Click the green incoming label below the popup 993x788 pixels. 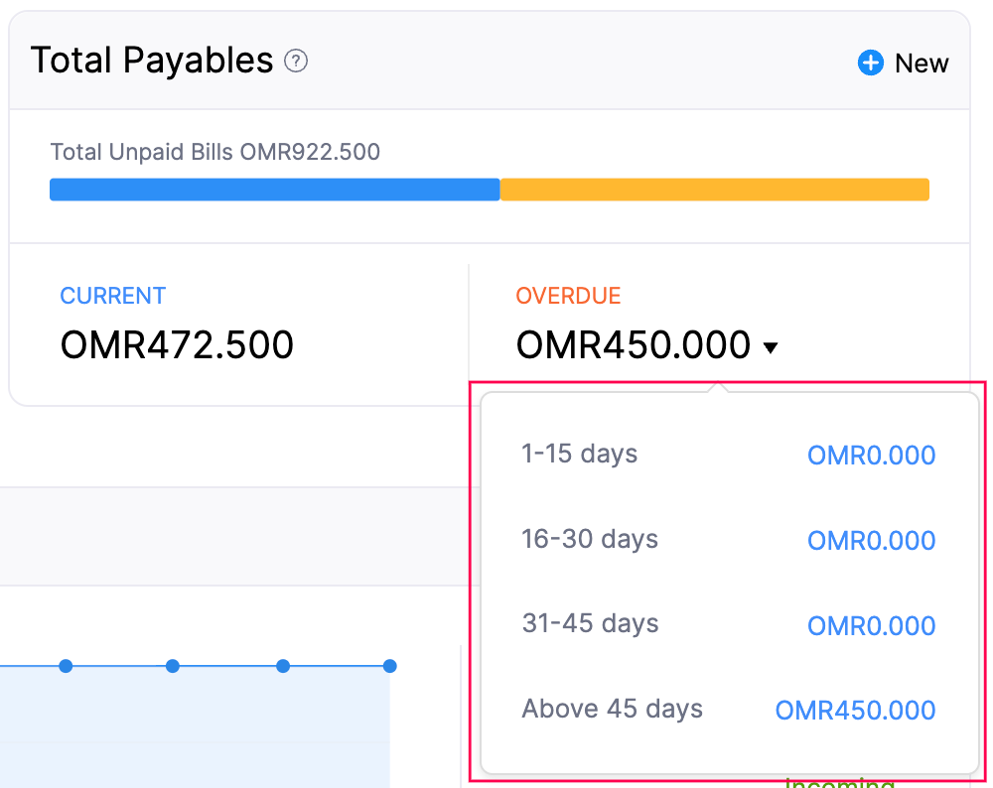(839, 782)
